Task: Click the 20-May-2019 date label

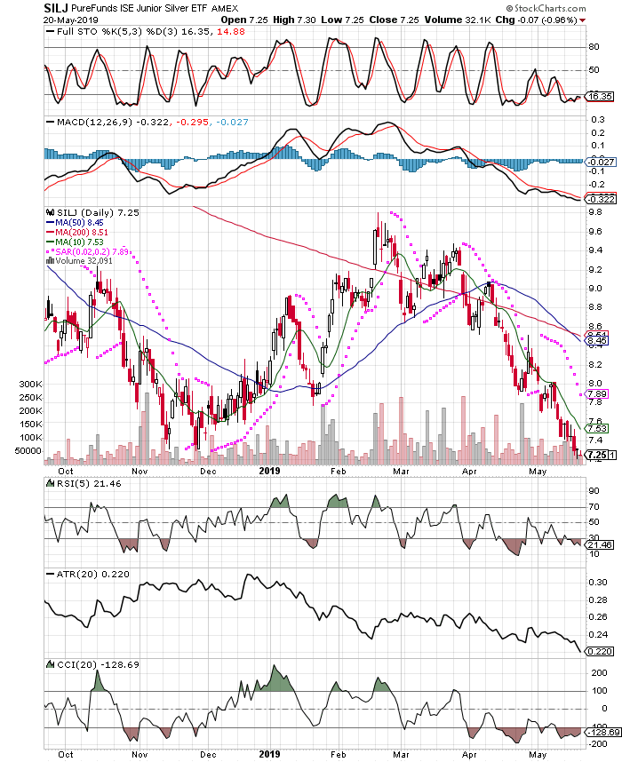Action: tap(71, 20)
